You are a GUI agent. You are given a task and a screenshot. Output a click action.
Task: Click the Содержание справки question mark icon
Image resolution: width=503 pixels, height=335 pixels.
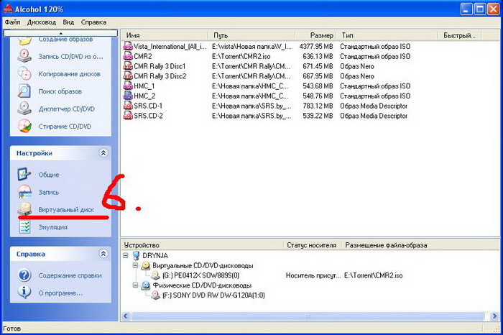pyautogui.click(x=24, y=275)
